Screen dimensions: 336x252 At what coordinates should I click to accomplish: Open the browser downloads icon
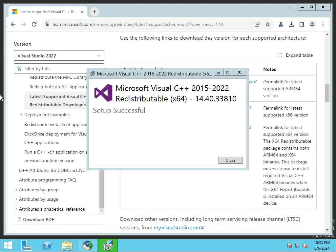[x=291, y=24]
